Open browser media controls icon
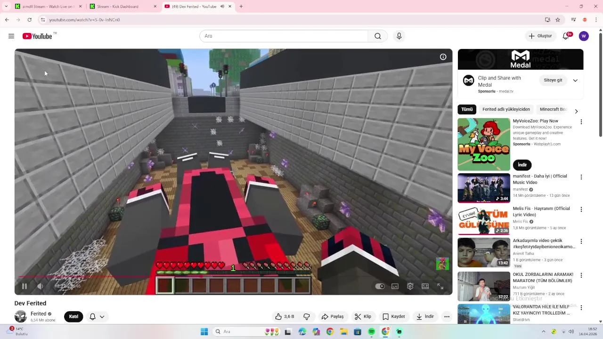 (x=573, y=20)
